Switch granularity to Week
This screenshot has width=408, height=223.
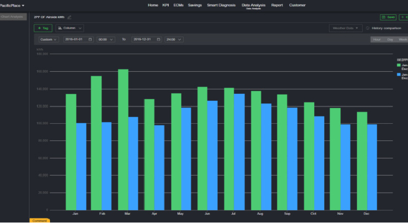coord(402,39)
